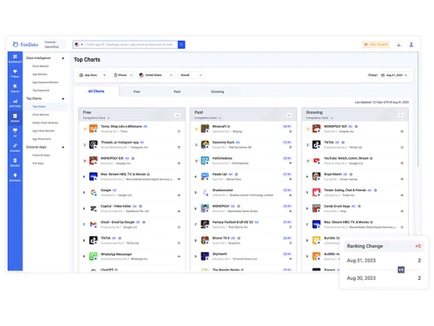Click the Geometry Dash app icon
Screen dimensions: 434x326
click(x=205, y=144)
